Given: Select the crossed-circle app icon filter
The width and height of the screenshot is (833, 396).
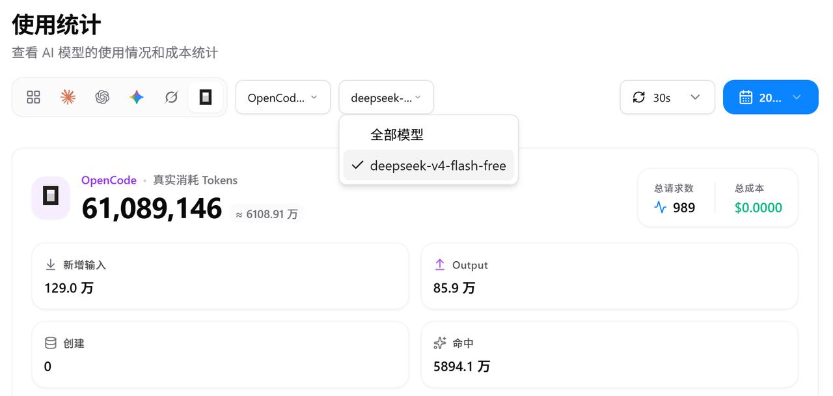Looking at the screenshot, I should pyautogui.click(x=171, y=97).
